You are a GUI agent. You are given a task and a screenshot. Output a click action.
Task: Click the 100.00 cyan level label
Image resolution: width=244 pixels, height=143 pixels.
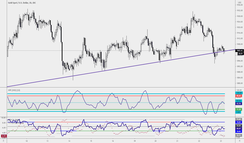pyautogui.click(x=239, y=93)
